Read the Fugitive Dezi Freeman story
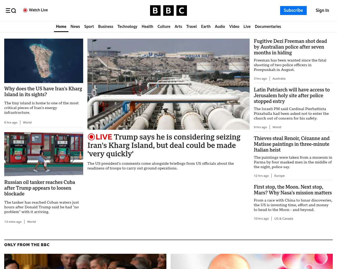 290,47
